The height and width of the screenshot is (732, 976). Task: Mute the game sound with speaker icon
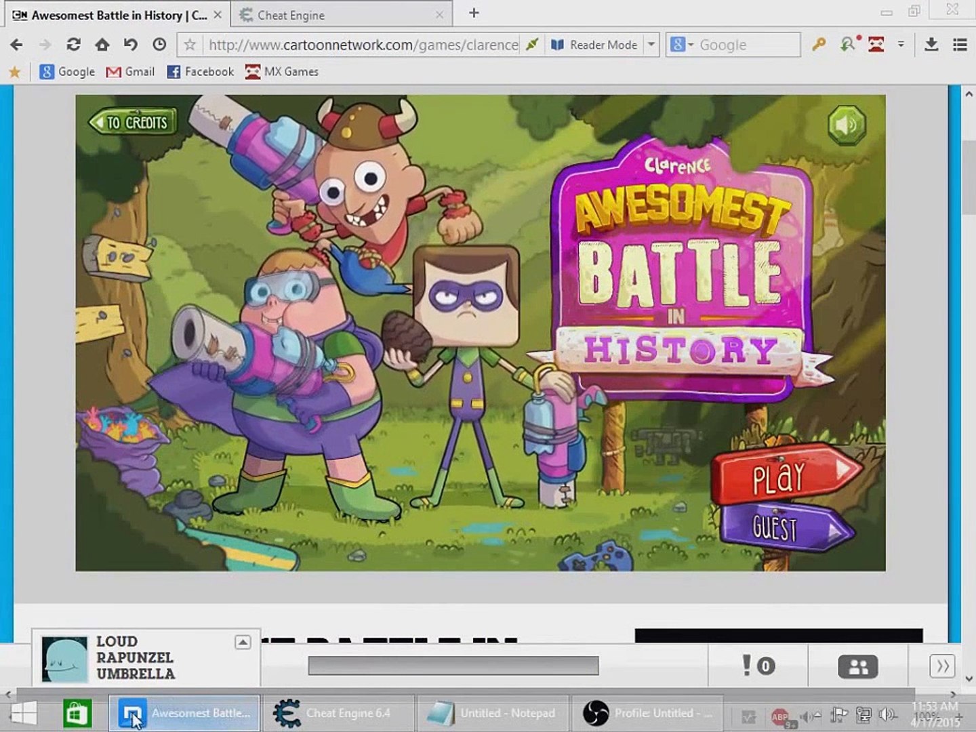pos(847,125)
